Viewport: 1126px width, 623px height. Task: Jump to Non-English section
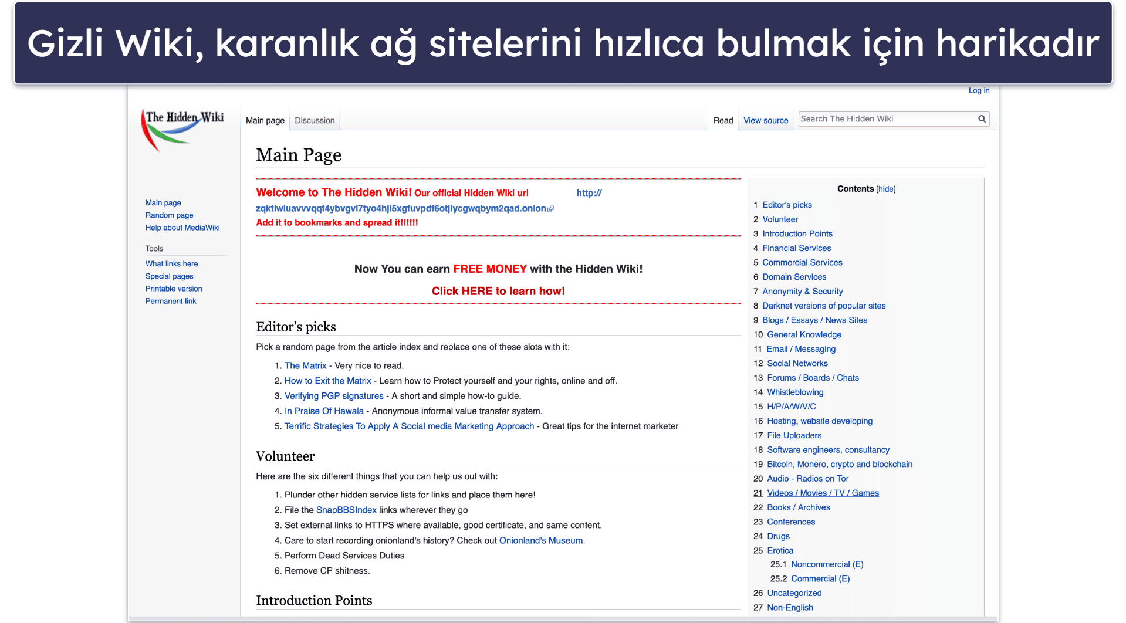(790, 608)
